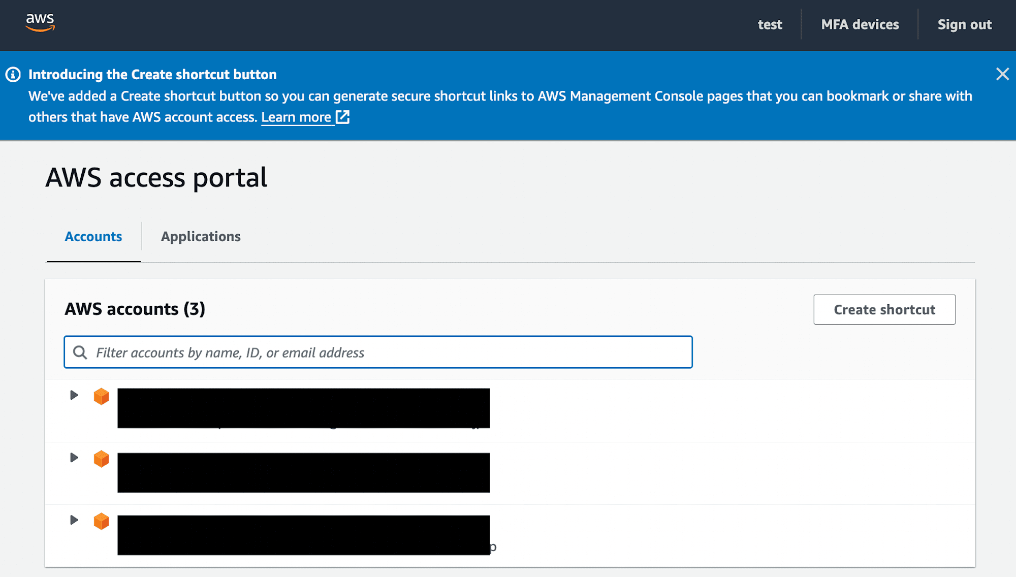Switch to the Applications tab
Screen dimensions: 1016x577
(201, 237)
